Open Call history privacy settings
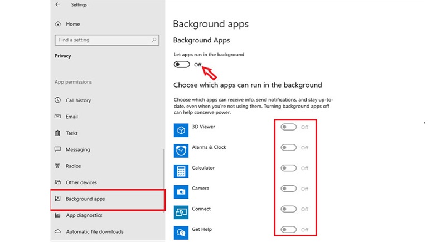 click(78, 100)
